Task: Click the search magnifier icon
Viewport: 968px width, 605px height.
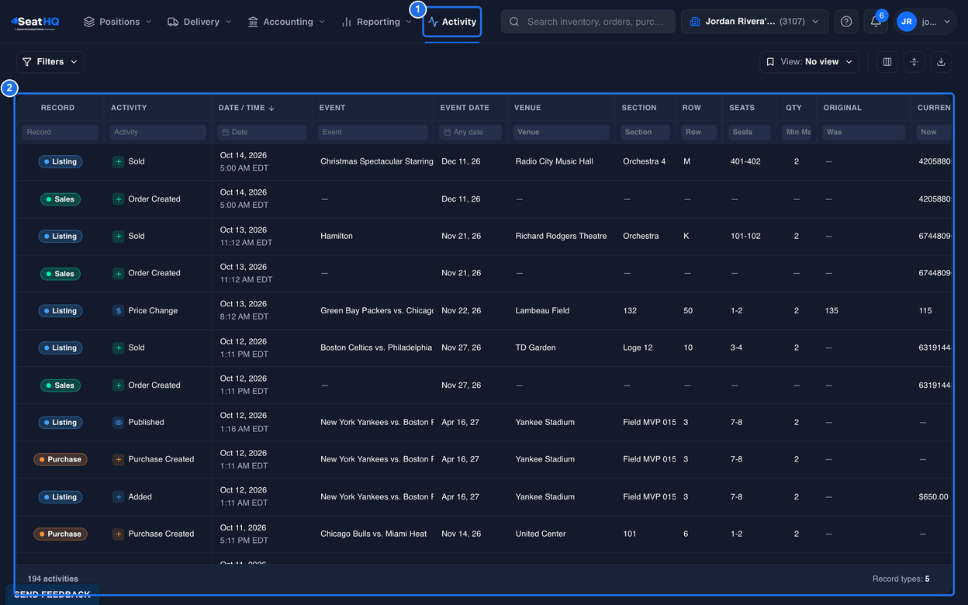Action: click(514, 22)
